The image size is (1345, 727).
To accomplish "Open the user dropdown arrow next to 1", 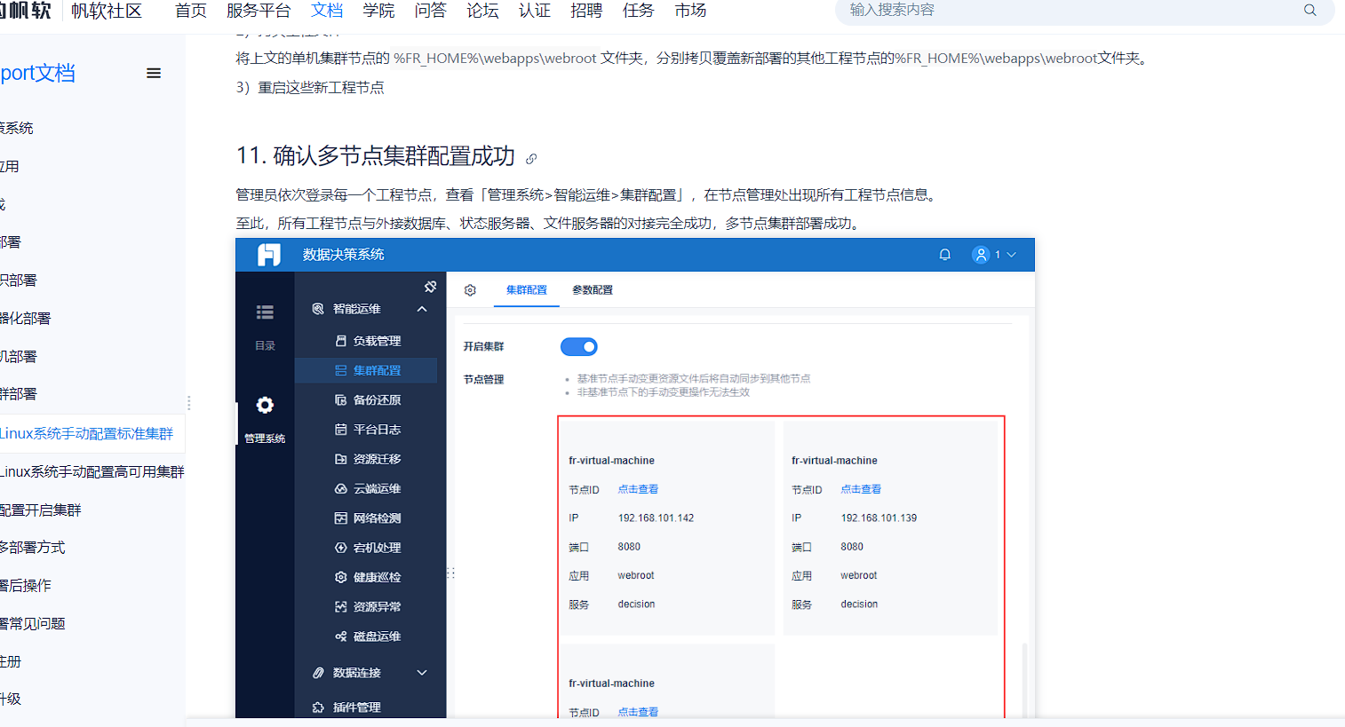I will (x=1011, y=255).
